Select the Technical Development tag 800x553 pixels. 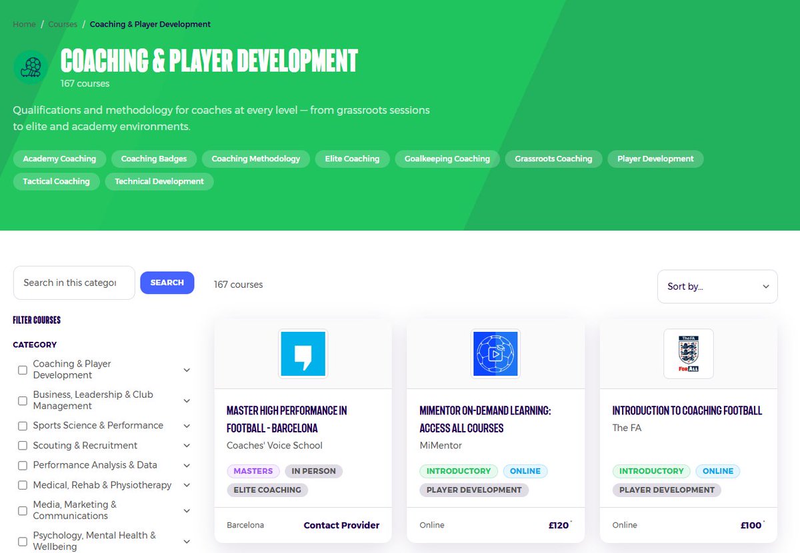click(159, 181)
